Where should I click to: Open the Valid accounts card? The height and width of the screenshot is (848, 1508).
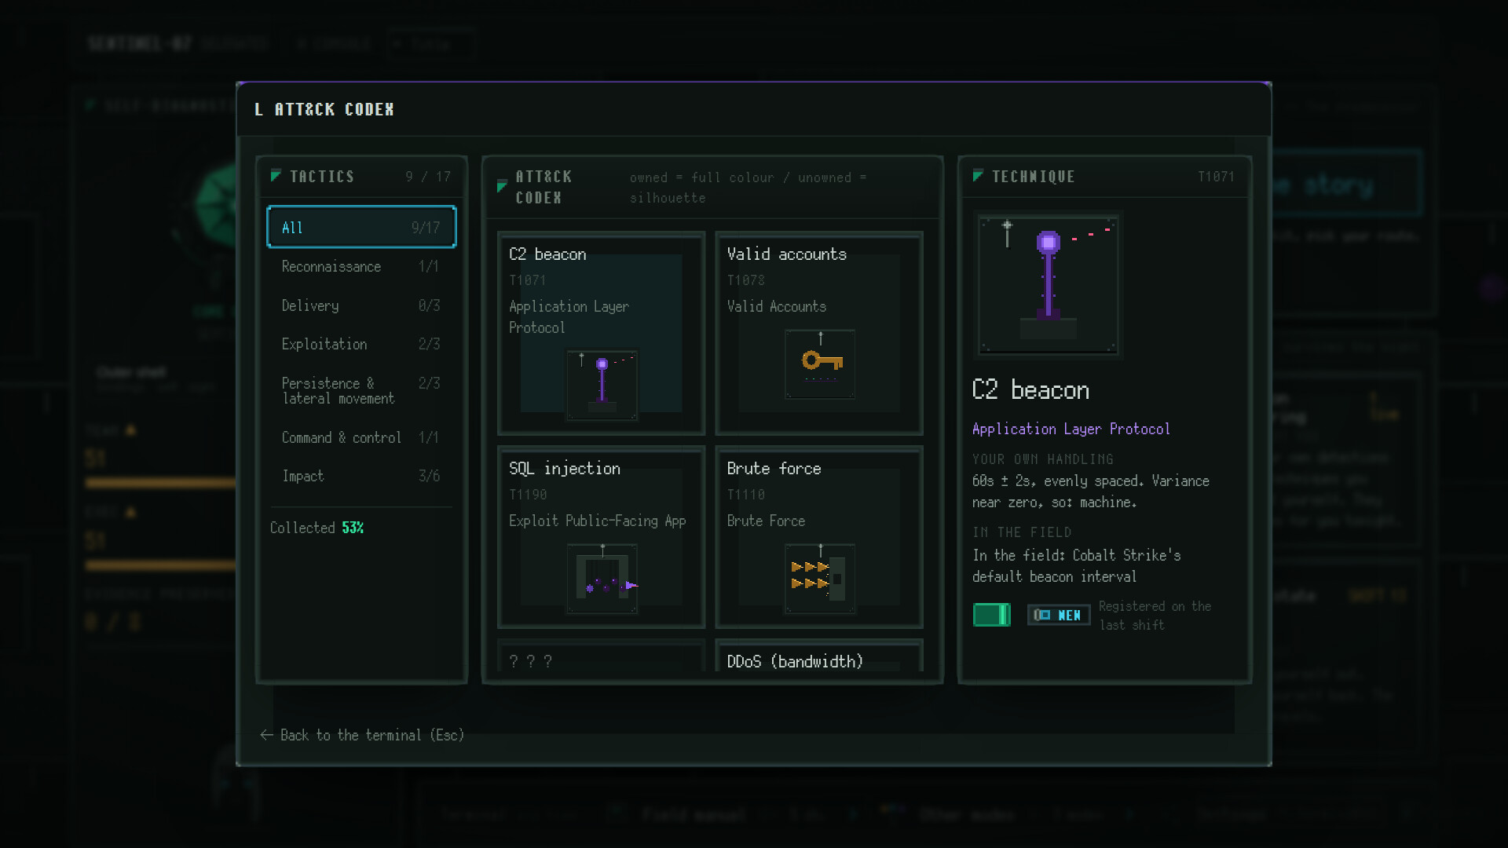click(x=819, y=333)
